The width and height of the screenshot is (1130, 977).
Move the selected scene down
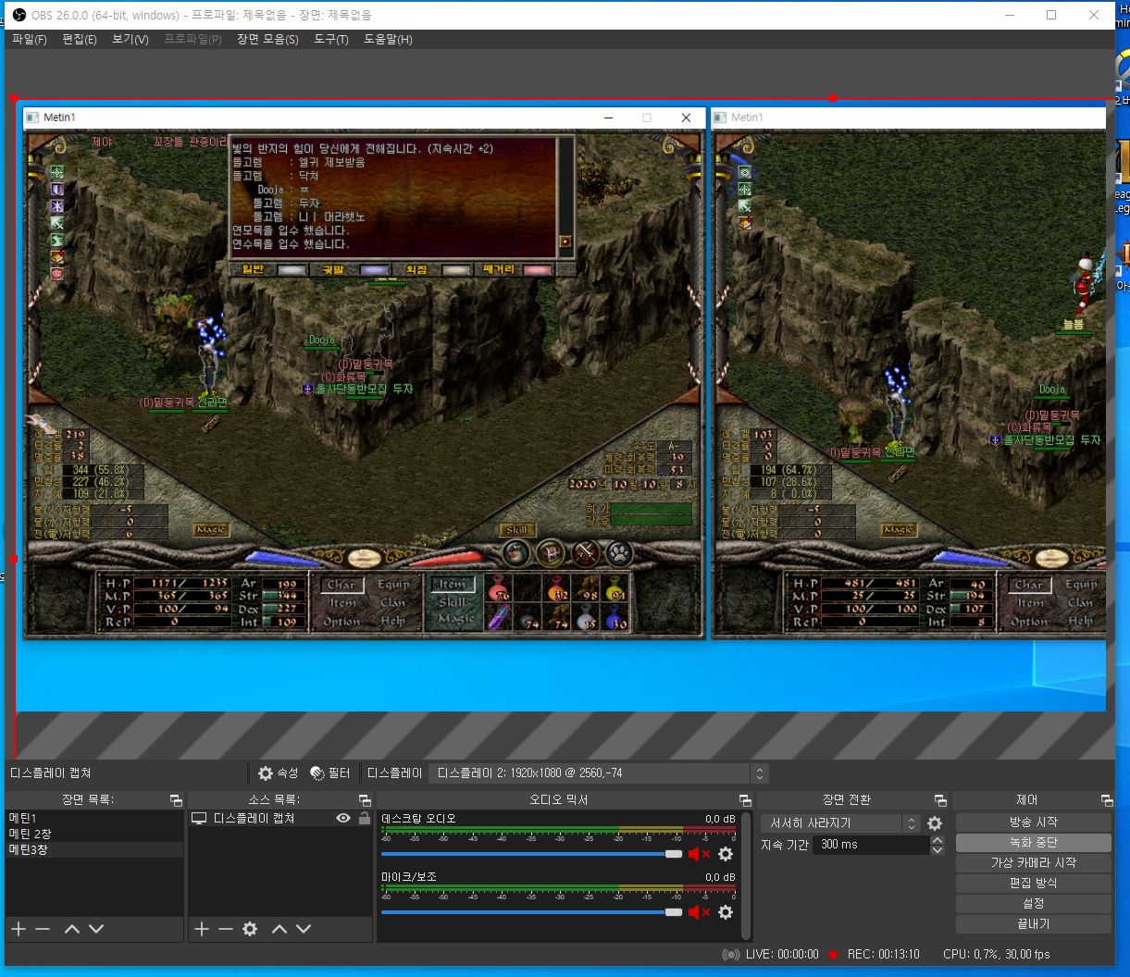pos(96,929)
